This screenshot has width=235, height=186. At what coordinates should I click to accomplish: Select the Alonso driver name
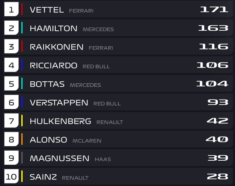48,140
